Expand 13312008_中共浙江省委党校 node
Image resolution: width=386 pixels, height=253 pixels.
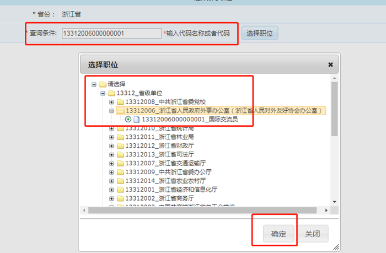pyautogui.click(x=111, y=102)
